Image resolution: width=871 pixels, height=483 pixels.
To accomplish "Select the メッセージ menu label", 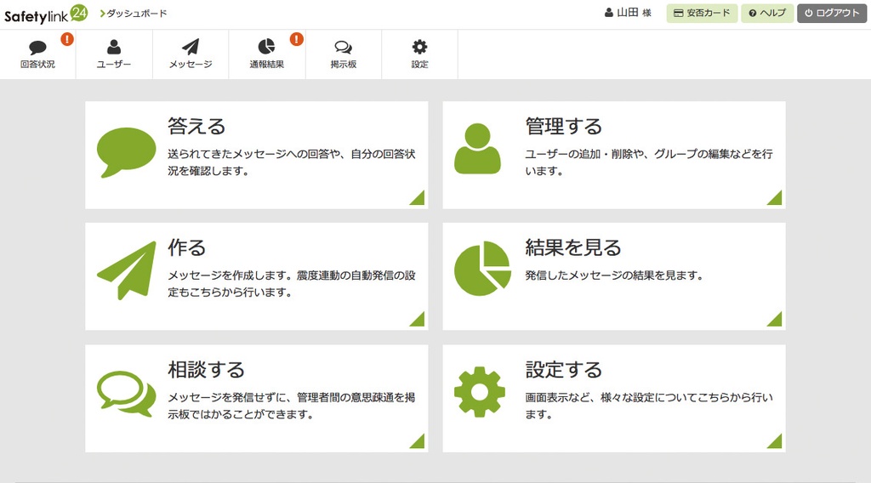I will click(x=191, y=65).
